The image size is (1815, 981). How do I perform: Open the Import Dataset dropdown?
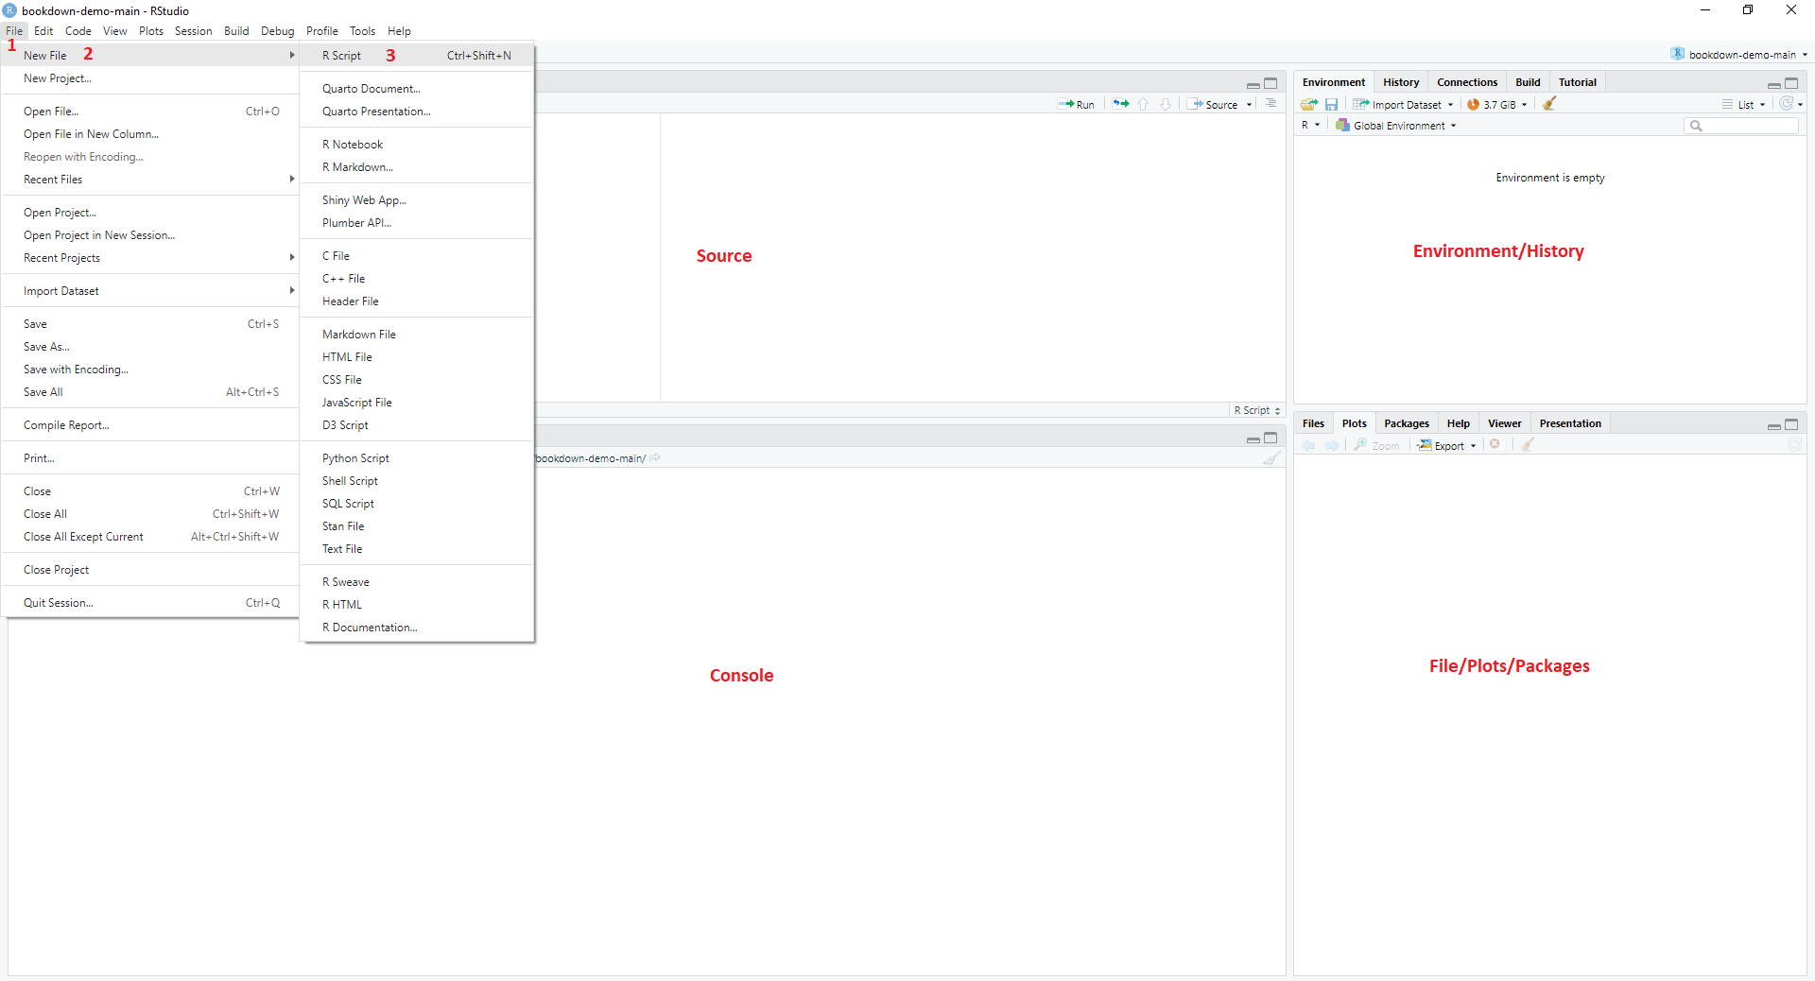coord(1403,104)
